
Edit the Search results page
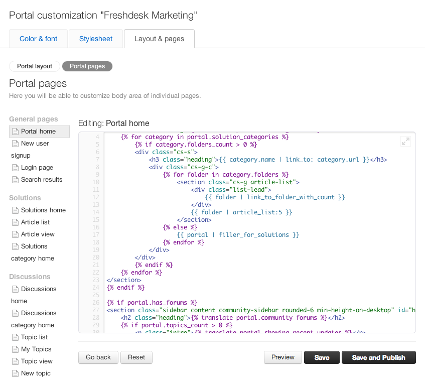42,180
